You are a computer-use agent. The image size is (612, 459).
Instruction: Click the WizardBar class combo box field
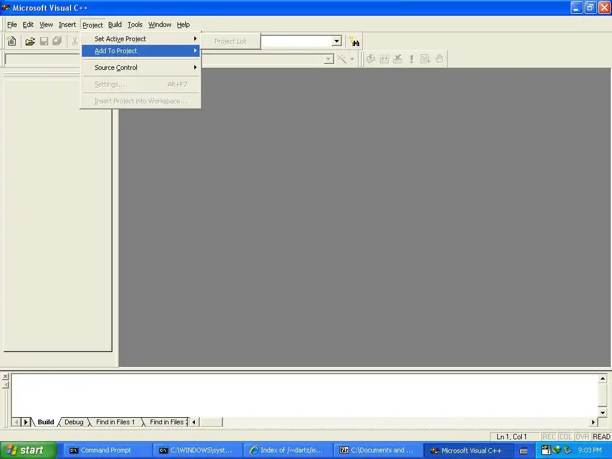point(42,59)
